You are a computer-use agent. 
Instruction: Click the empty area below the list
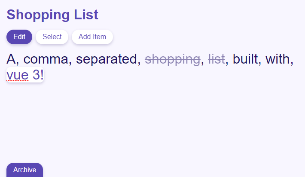[150, 120]
